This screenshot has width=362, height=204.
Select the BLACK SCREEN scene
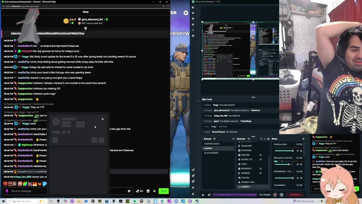tap(218, 153)
